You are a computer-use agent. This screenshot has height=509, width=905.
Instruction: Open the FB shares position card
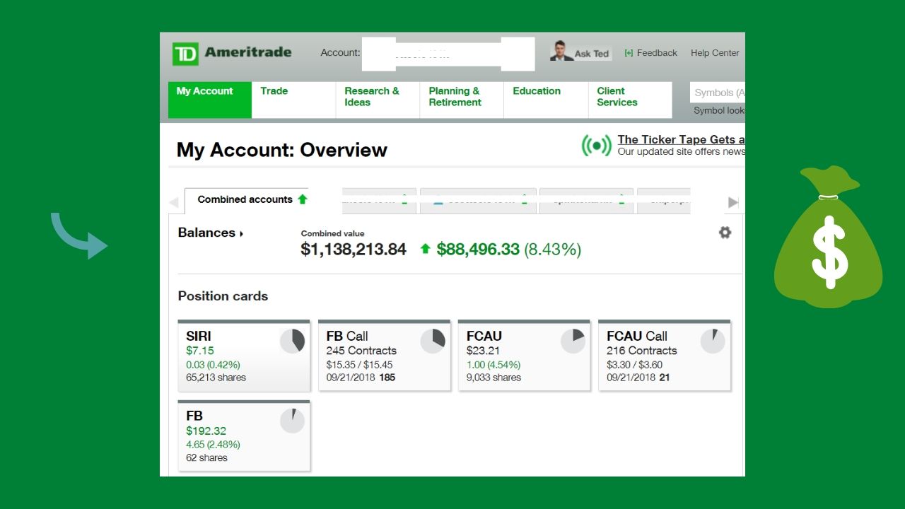tap(244, 435)
